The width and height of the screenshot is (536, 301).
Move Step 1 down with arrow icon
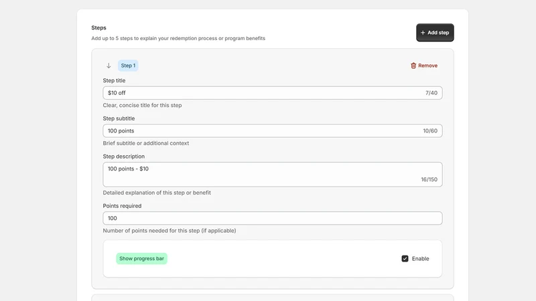coord(109,66)
